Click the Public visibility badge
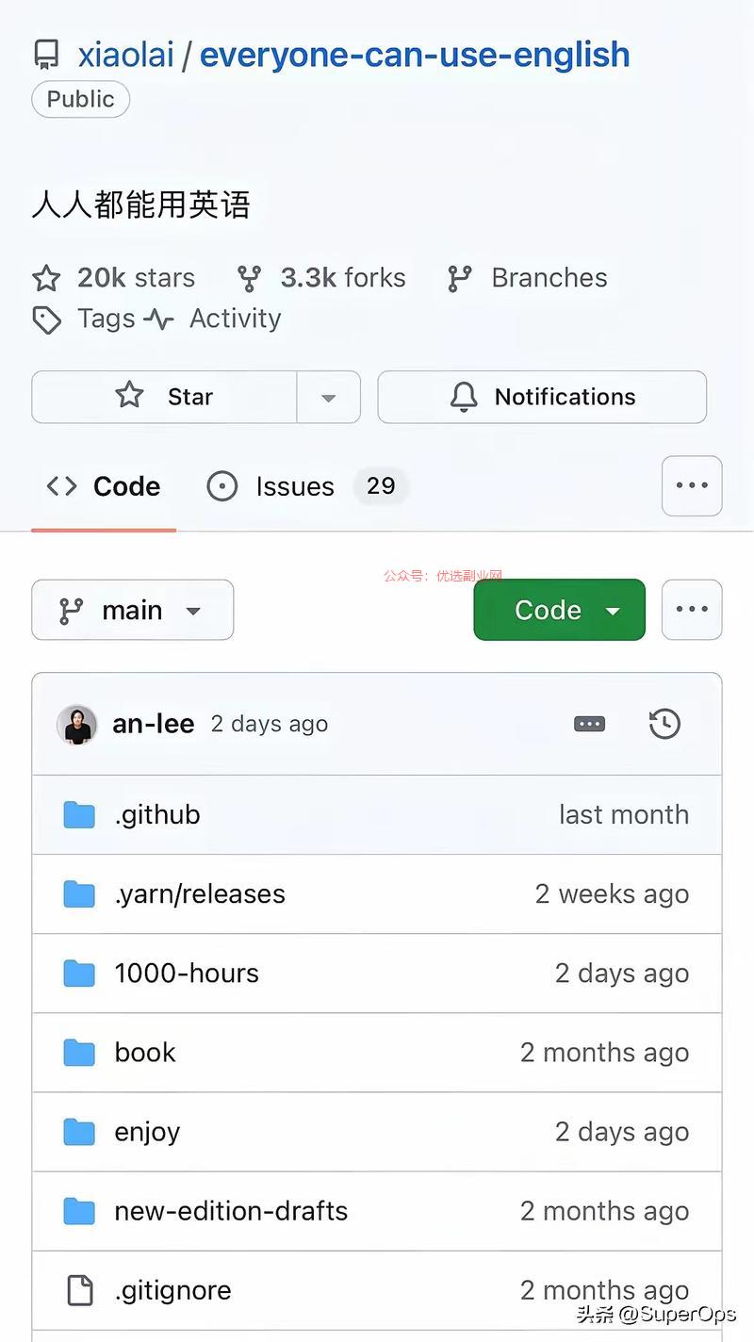The height and width of the screenshot is (1342, 754). click(80, 99)
